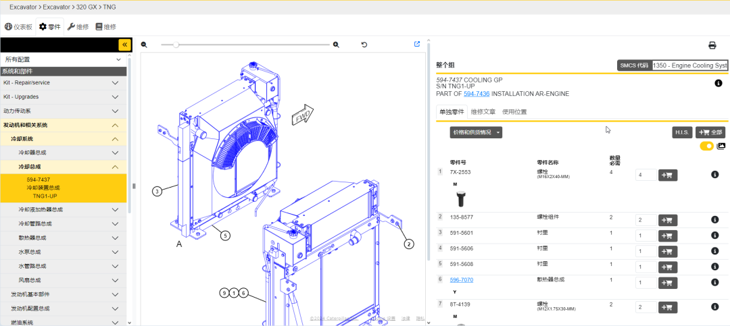Screen dimensions: 730x326
Task: Click 320 GX in the breadcrumb
Action: pos(86,7)
